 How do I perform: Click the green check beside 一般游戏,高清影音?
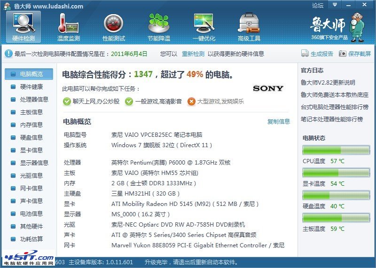click(129, 102)
